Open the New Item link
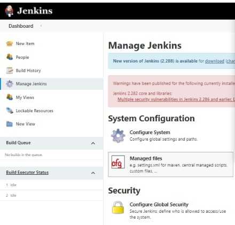The width and height of the screenshot is (235, 225). [x=25, y=44]
